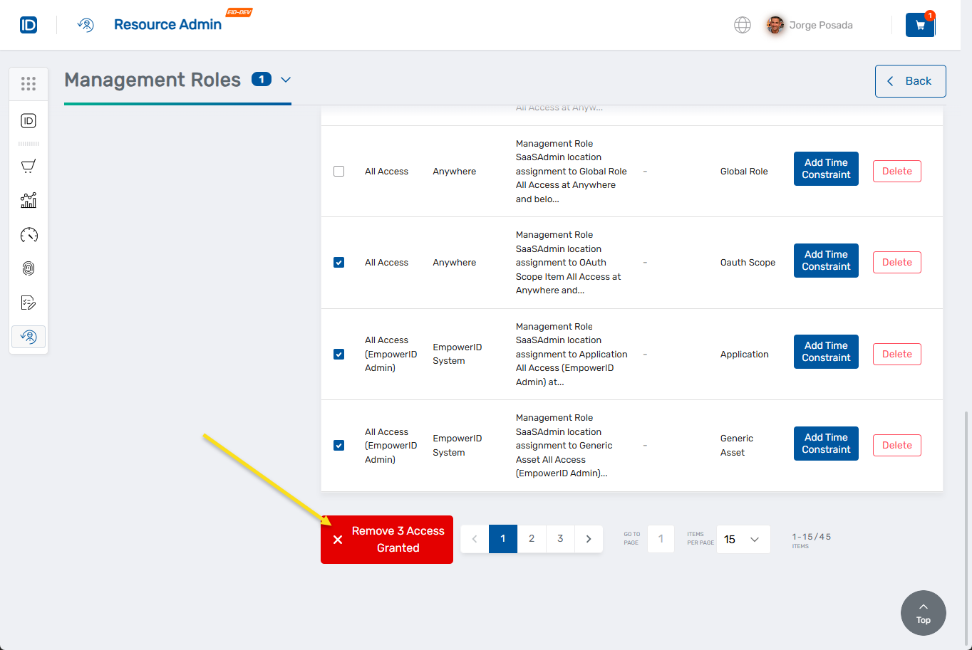
Task: Open the task checklist sidebar icon
Action: coord(29,302)
